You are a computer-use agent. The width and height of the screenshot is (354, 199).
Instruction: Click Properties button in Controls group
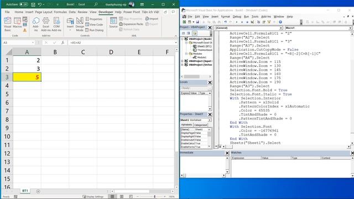pos(94,19)
